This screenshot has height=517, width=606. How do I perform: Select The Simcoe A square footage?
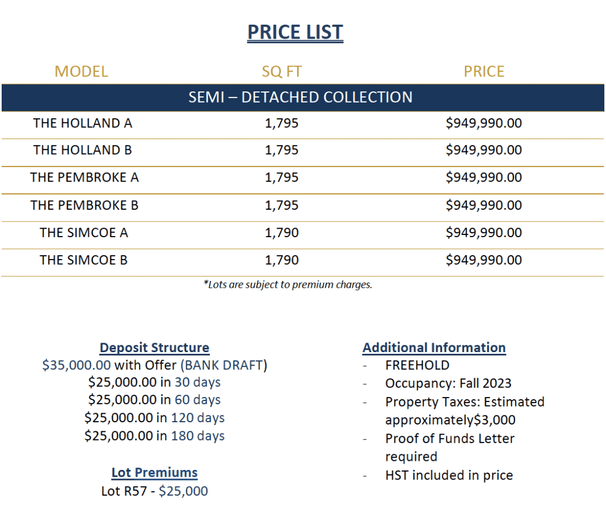[x=282, y=233]
